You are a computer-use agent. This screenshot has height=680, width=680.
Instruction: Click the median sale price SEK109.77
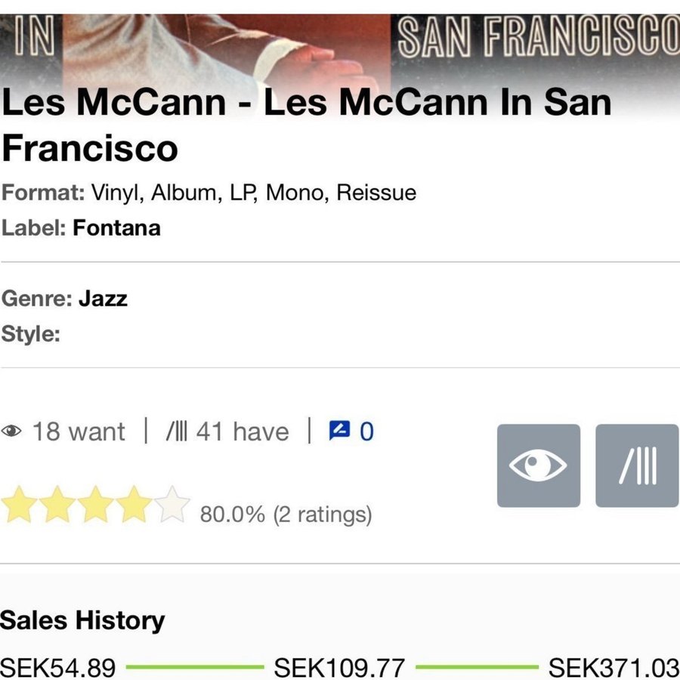tap(339, 668)
